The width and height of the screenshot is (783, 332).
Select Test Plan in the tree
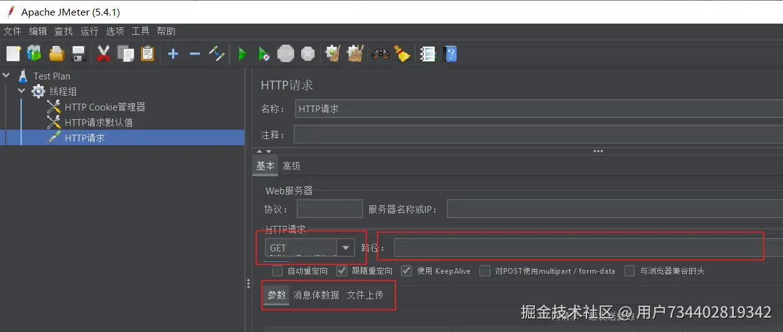[x=52, y=76]
